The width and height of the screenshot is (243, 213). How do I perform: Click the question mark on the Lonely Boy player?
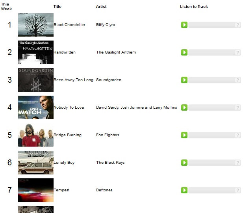[237, 163]
